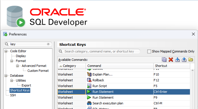
Task: Select Database in preferences tree
Action: [17, 76]
